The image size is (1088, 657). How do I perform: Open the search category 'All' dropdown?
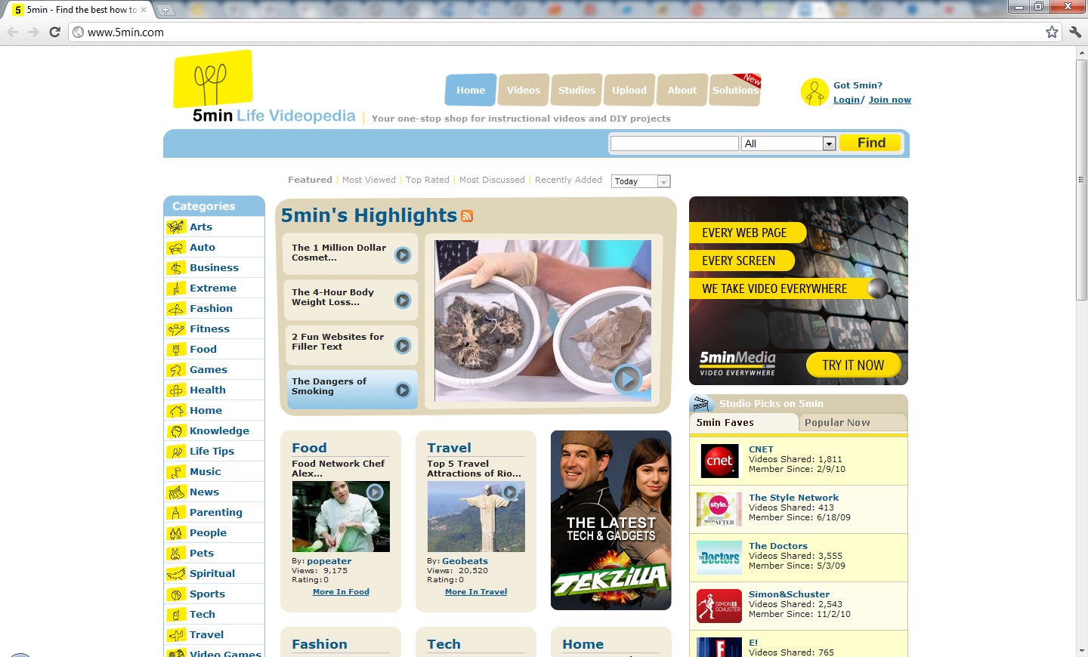point(789,143)
